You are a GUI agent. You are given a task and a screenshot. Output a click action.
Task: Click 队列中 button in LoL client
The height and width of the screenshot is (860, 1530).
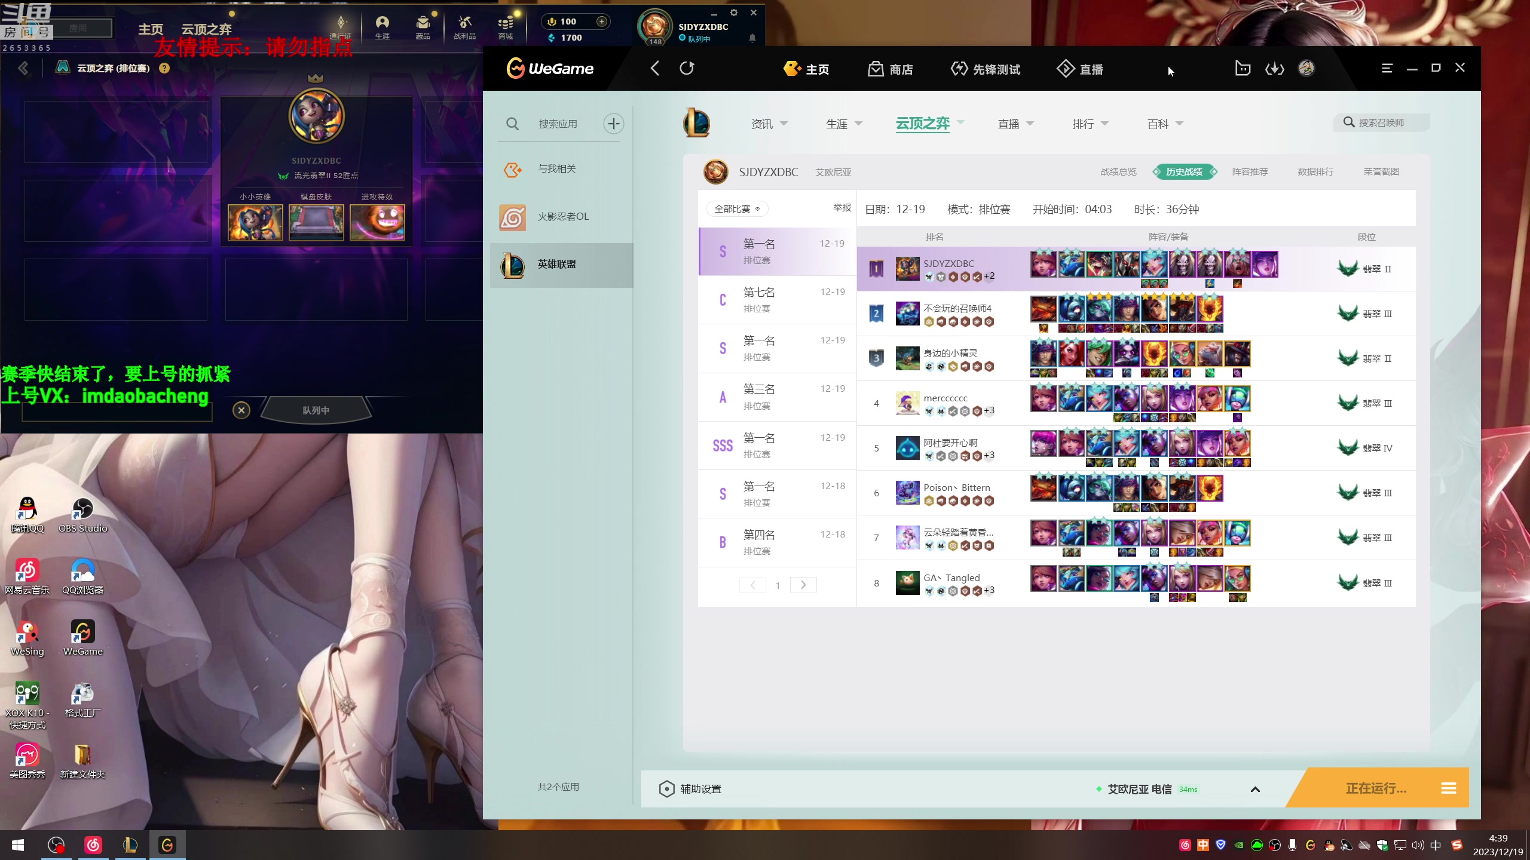click(316, 410)
